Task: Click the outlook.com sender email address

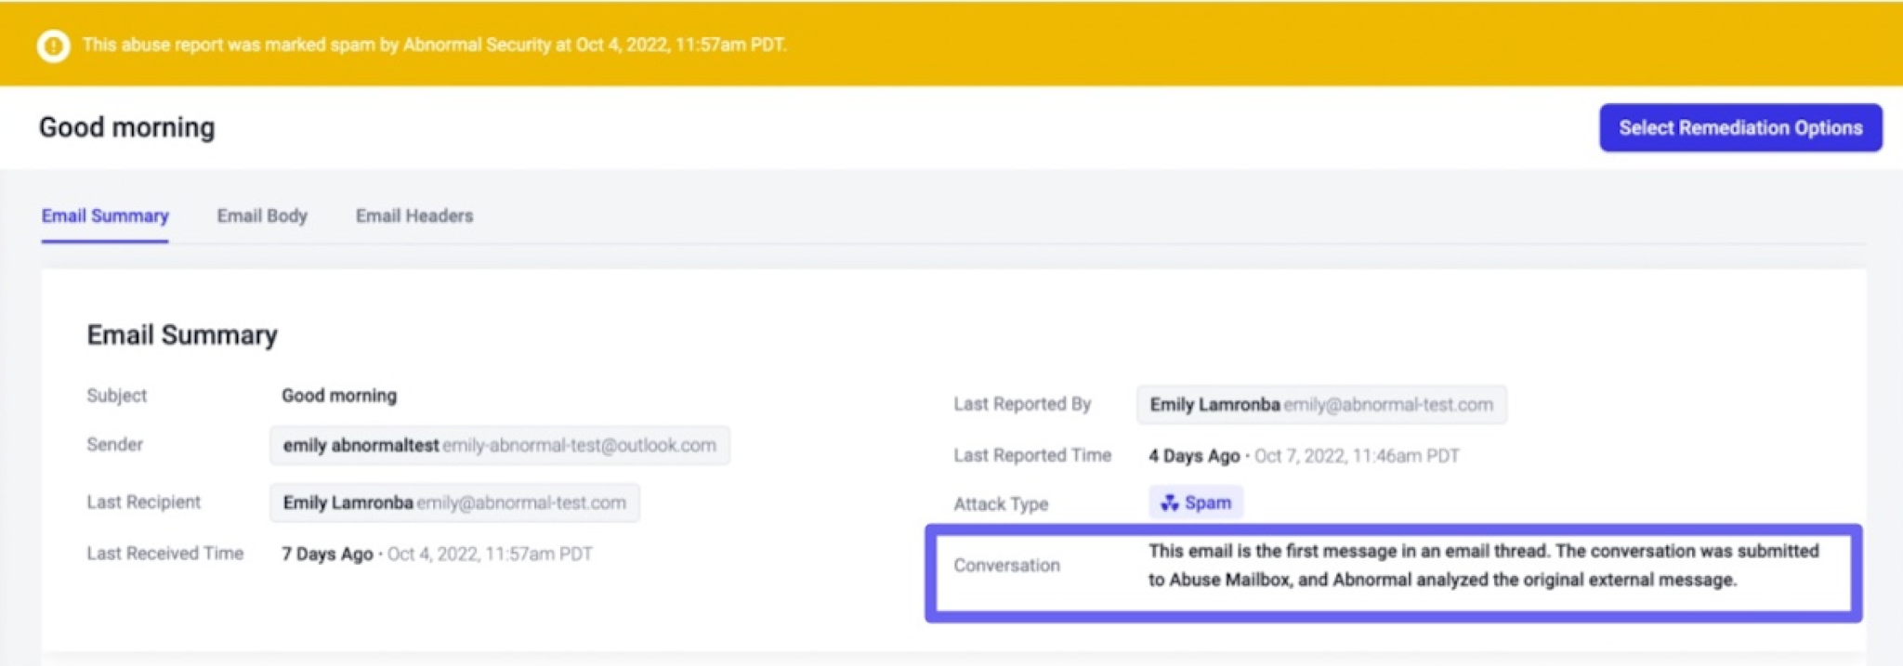Action: click(x=579, y=445)
